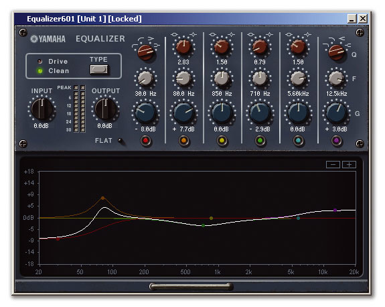The width and height of the screenshot is (385, 307).
Task: Click the 30.0 Hz frequency readout
Action: pos(145,94)
